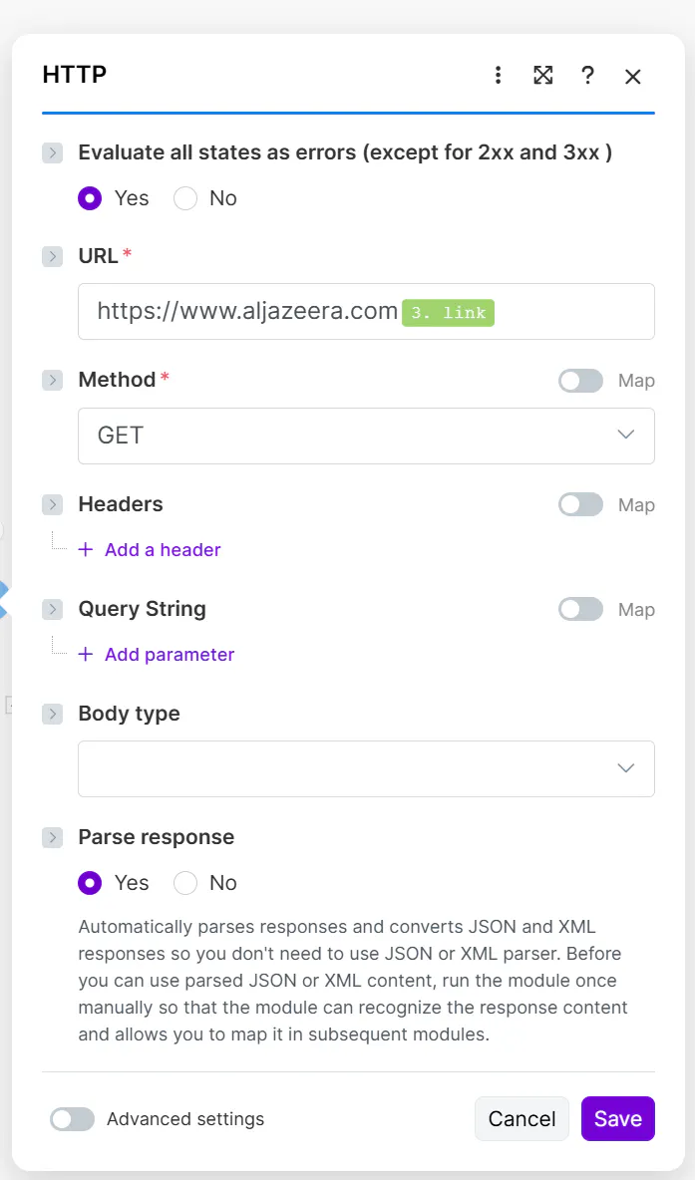Open the Method dropdown showing GET

(x=366, y=436)
